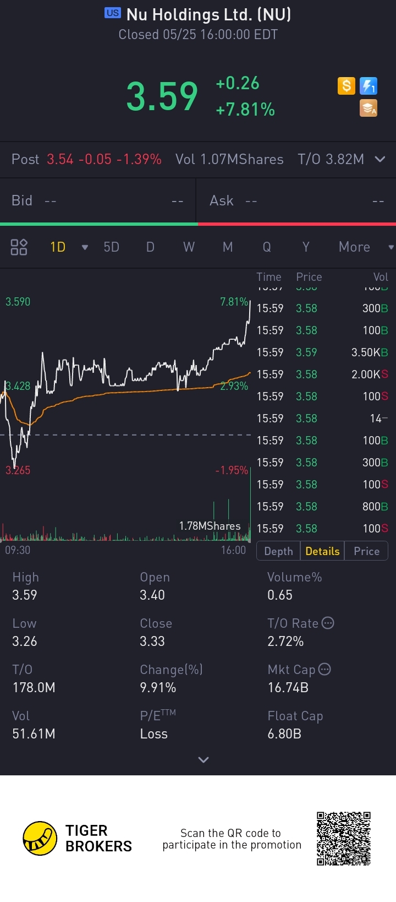The height and width of the screenshot is (902, 396).
Task: Tap the T/O Rate value 2.72%
Action: pyautogui.click(x=285, y=642)
